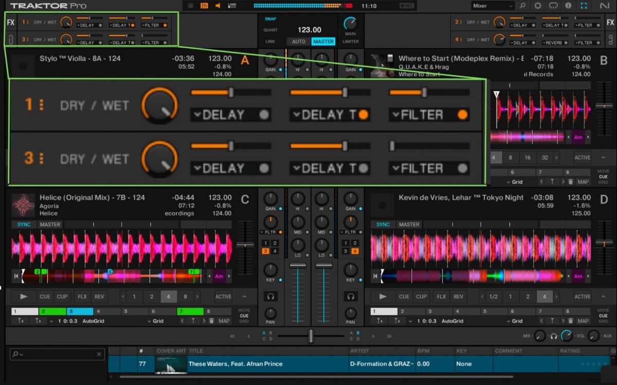Viewport: 617px width, 385px height.
Task: Collapse Deck C advanced panel chevron
Action: click(244, 296)
